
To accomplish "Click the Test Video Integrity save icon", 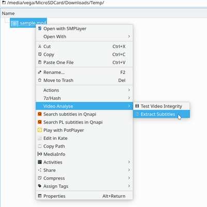I will tap(137, 106).
